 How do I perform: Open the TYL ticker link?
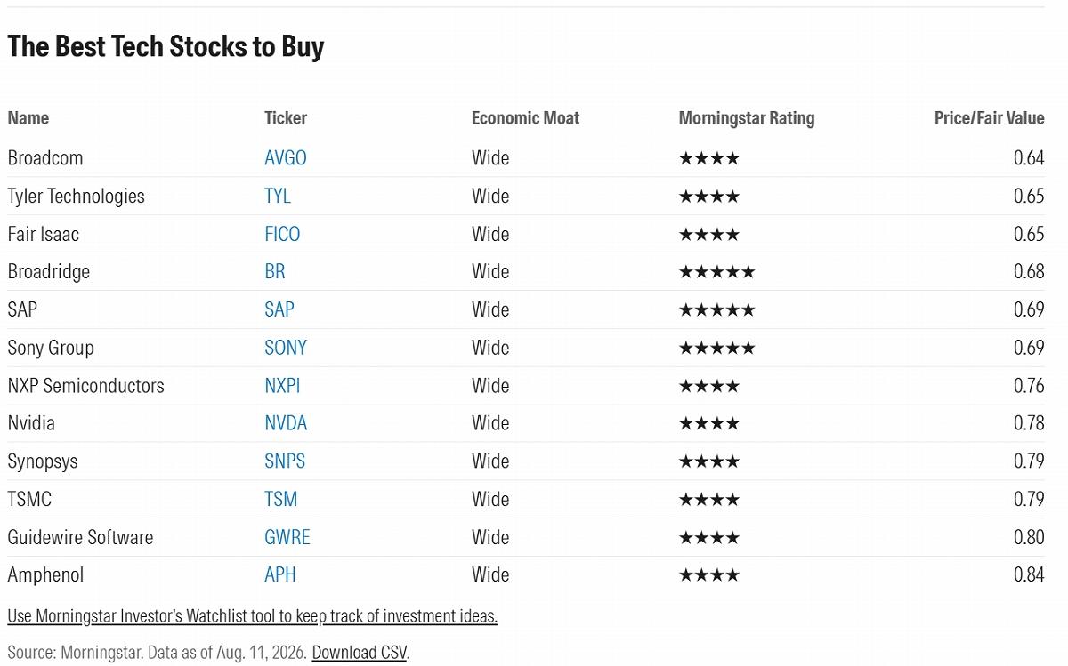point(278,197)
